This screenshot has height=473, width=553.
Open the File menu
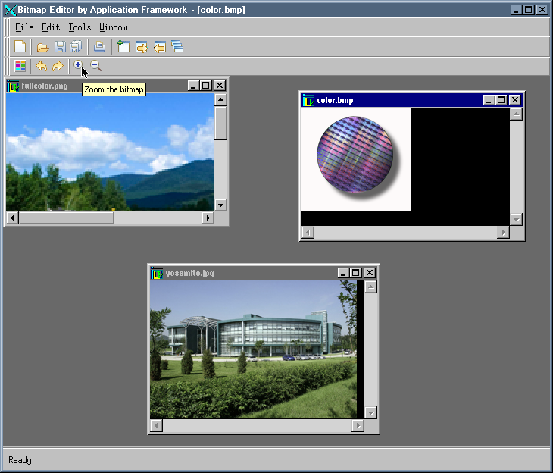24,27
